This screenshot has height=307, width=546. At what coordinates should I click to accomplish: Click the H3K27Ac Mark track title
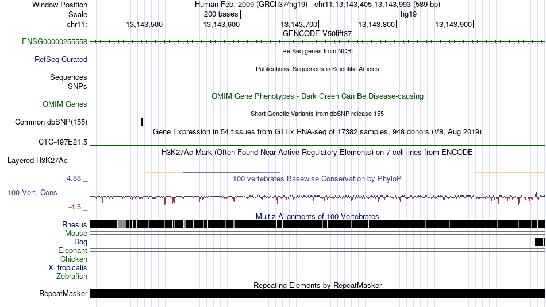click(x=317, y=152)
